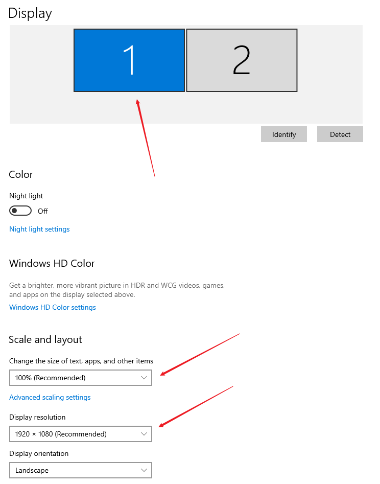Click the chevron on the Landscape dropdown
Screen dimensions: 380x484
click(x=144, y=470)
